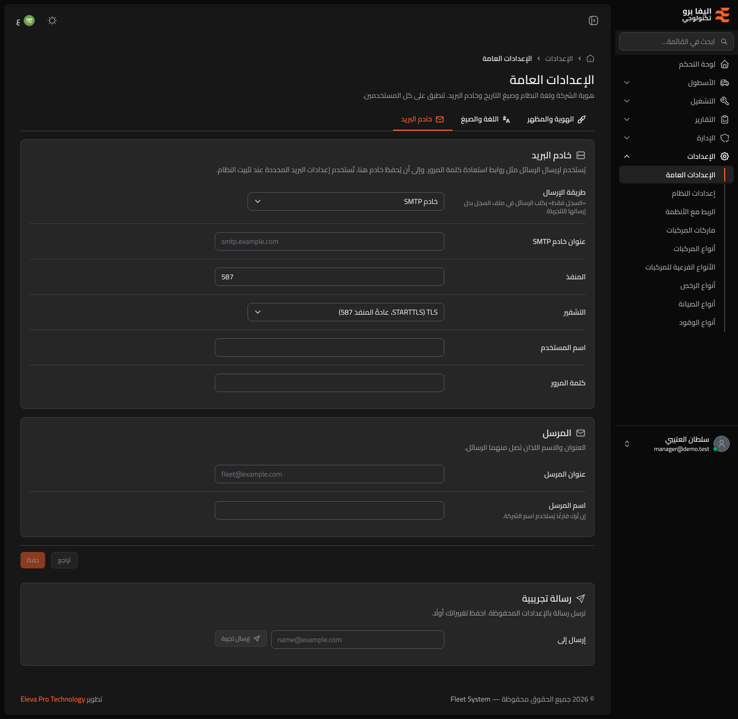The height and width of the screenshot is (719, 738).
Task: Click the إرسال تجربة send test button
Action: point(241,639)
